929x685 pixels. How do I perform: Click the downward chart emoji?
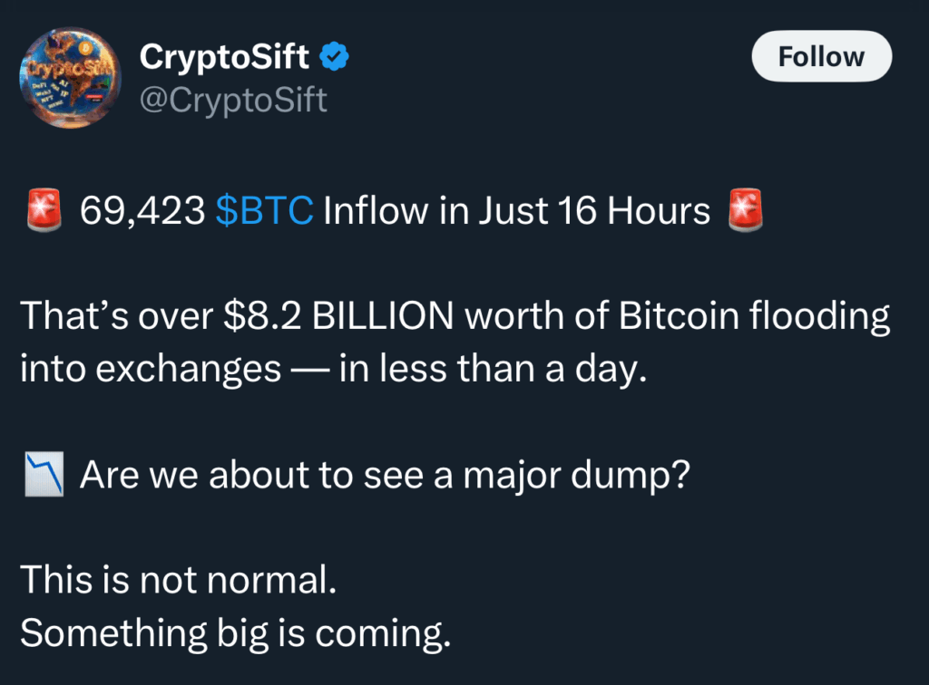44,474
